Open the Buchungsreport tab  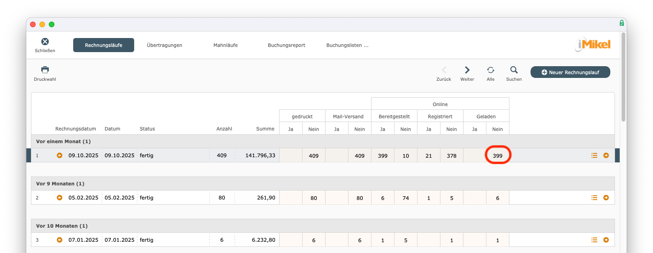[x=286, y=45]
